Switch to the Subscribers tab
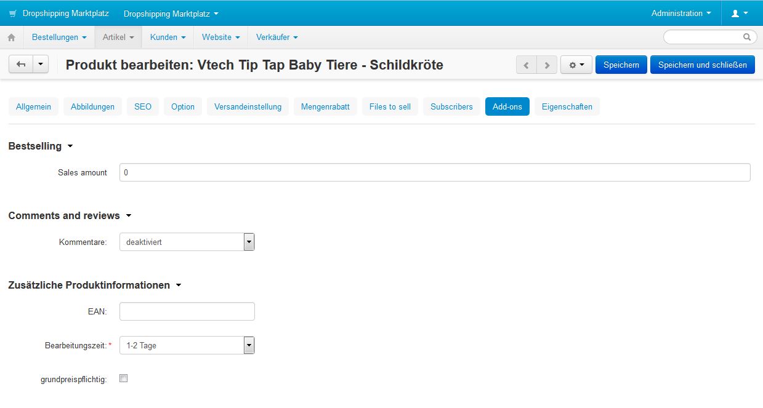 [451, 106]
